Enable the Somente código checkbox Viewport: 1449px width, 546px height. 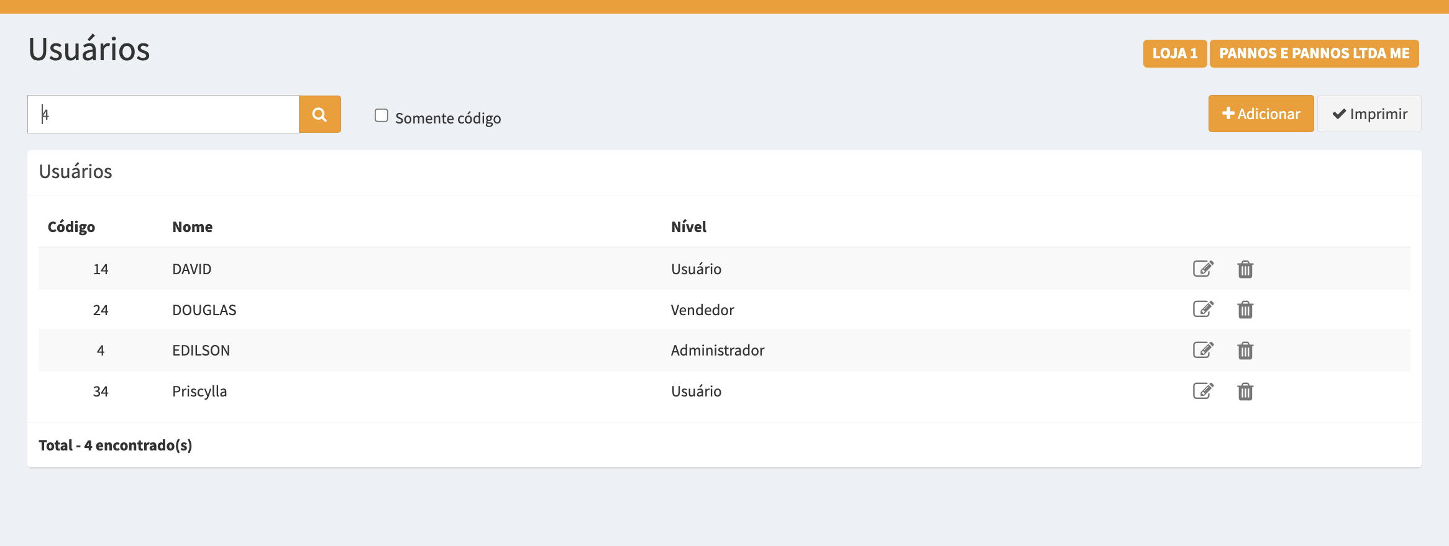[x=382, y=115]
